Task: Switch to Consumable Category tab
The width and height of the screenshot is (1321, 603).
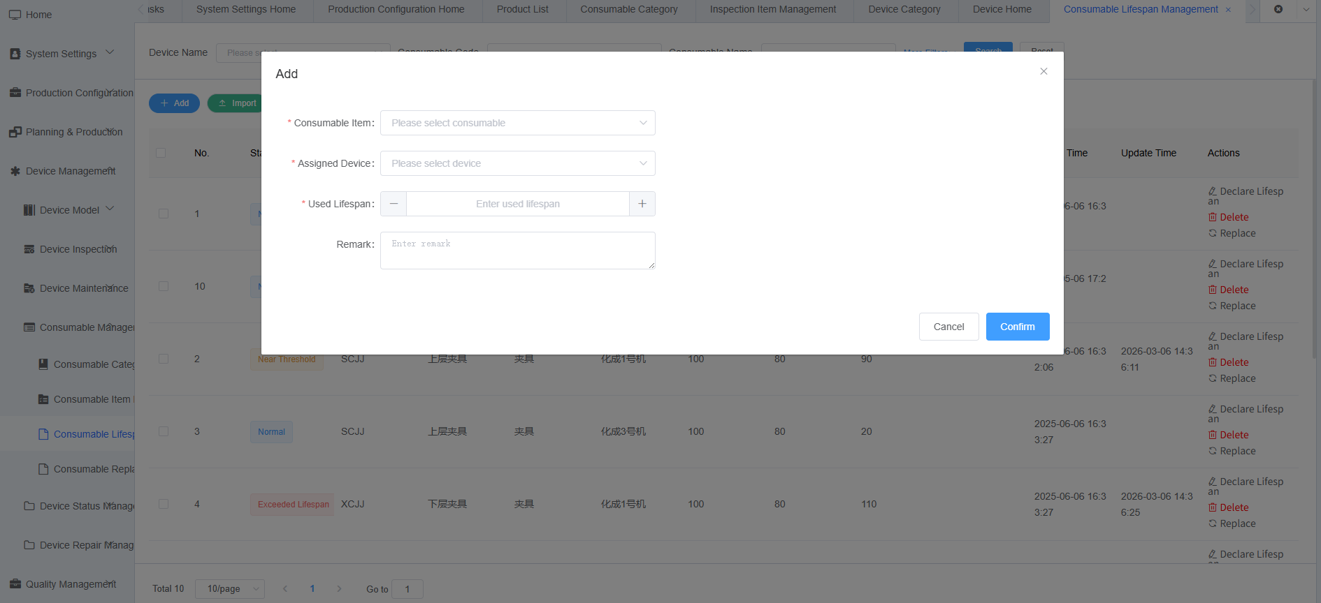Action: [629, 10]
